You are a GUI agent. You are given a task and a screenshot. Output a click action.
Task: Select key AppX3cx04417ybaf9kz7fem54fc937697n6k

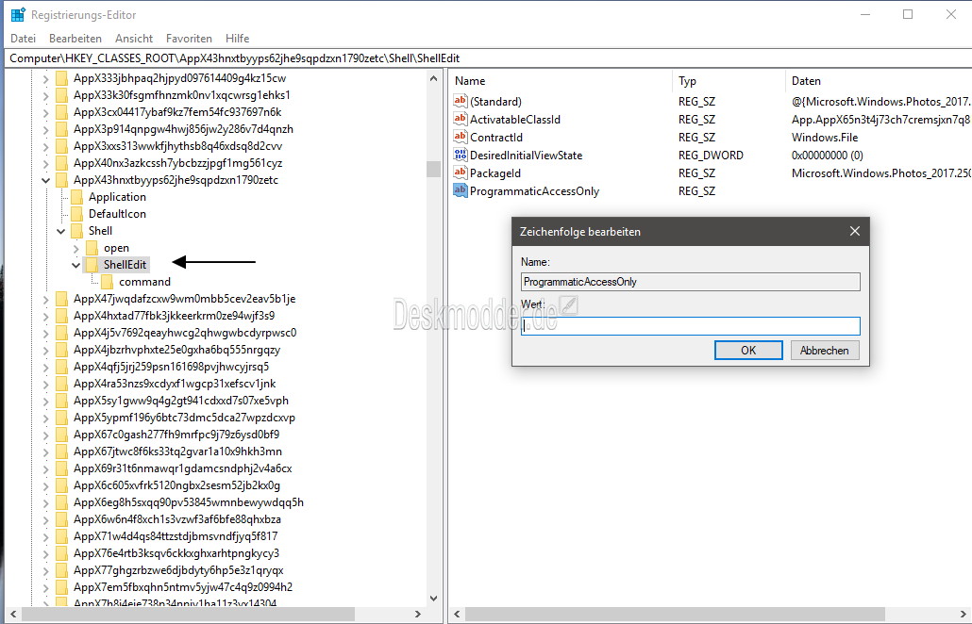[x=177, y=112]
